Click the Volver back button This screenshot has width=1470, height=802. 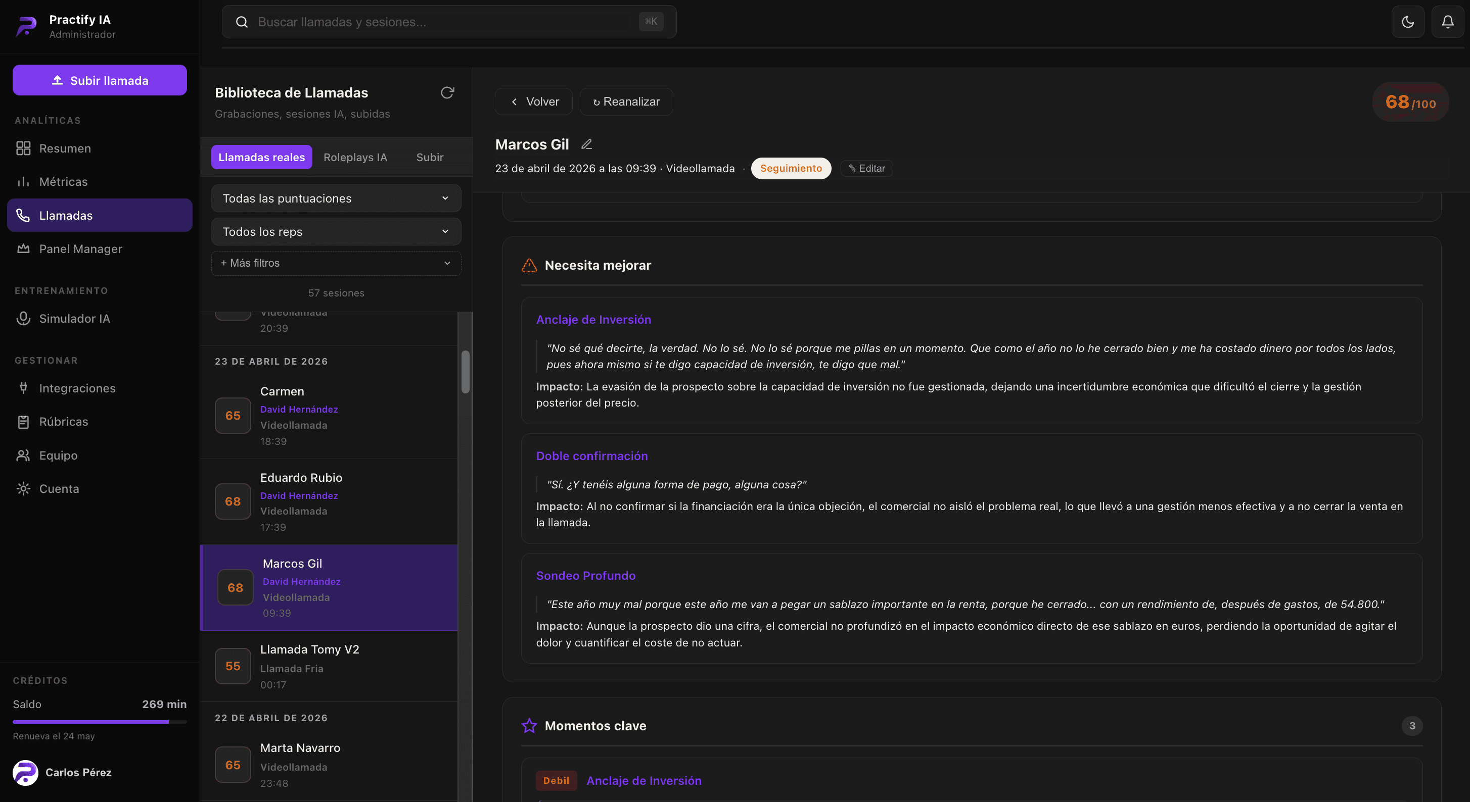[x=534, y=102]
